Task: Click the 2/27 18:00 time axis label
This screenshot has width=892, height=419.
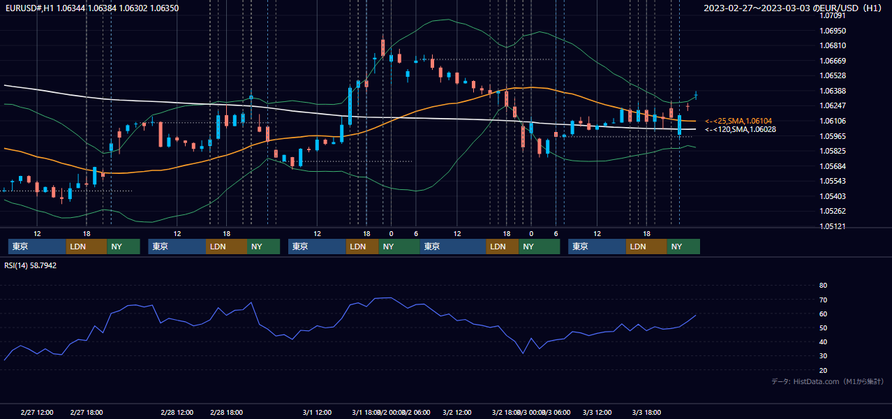Action: [x=87, y=412]
